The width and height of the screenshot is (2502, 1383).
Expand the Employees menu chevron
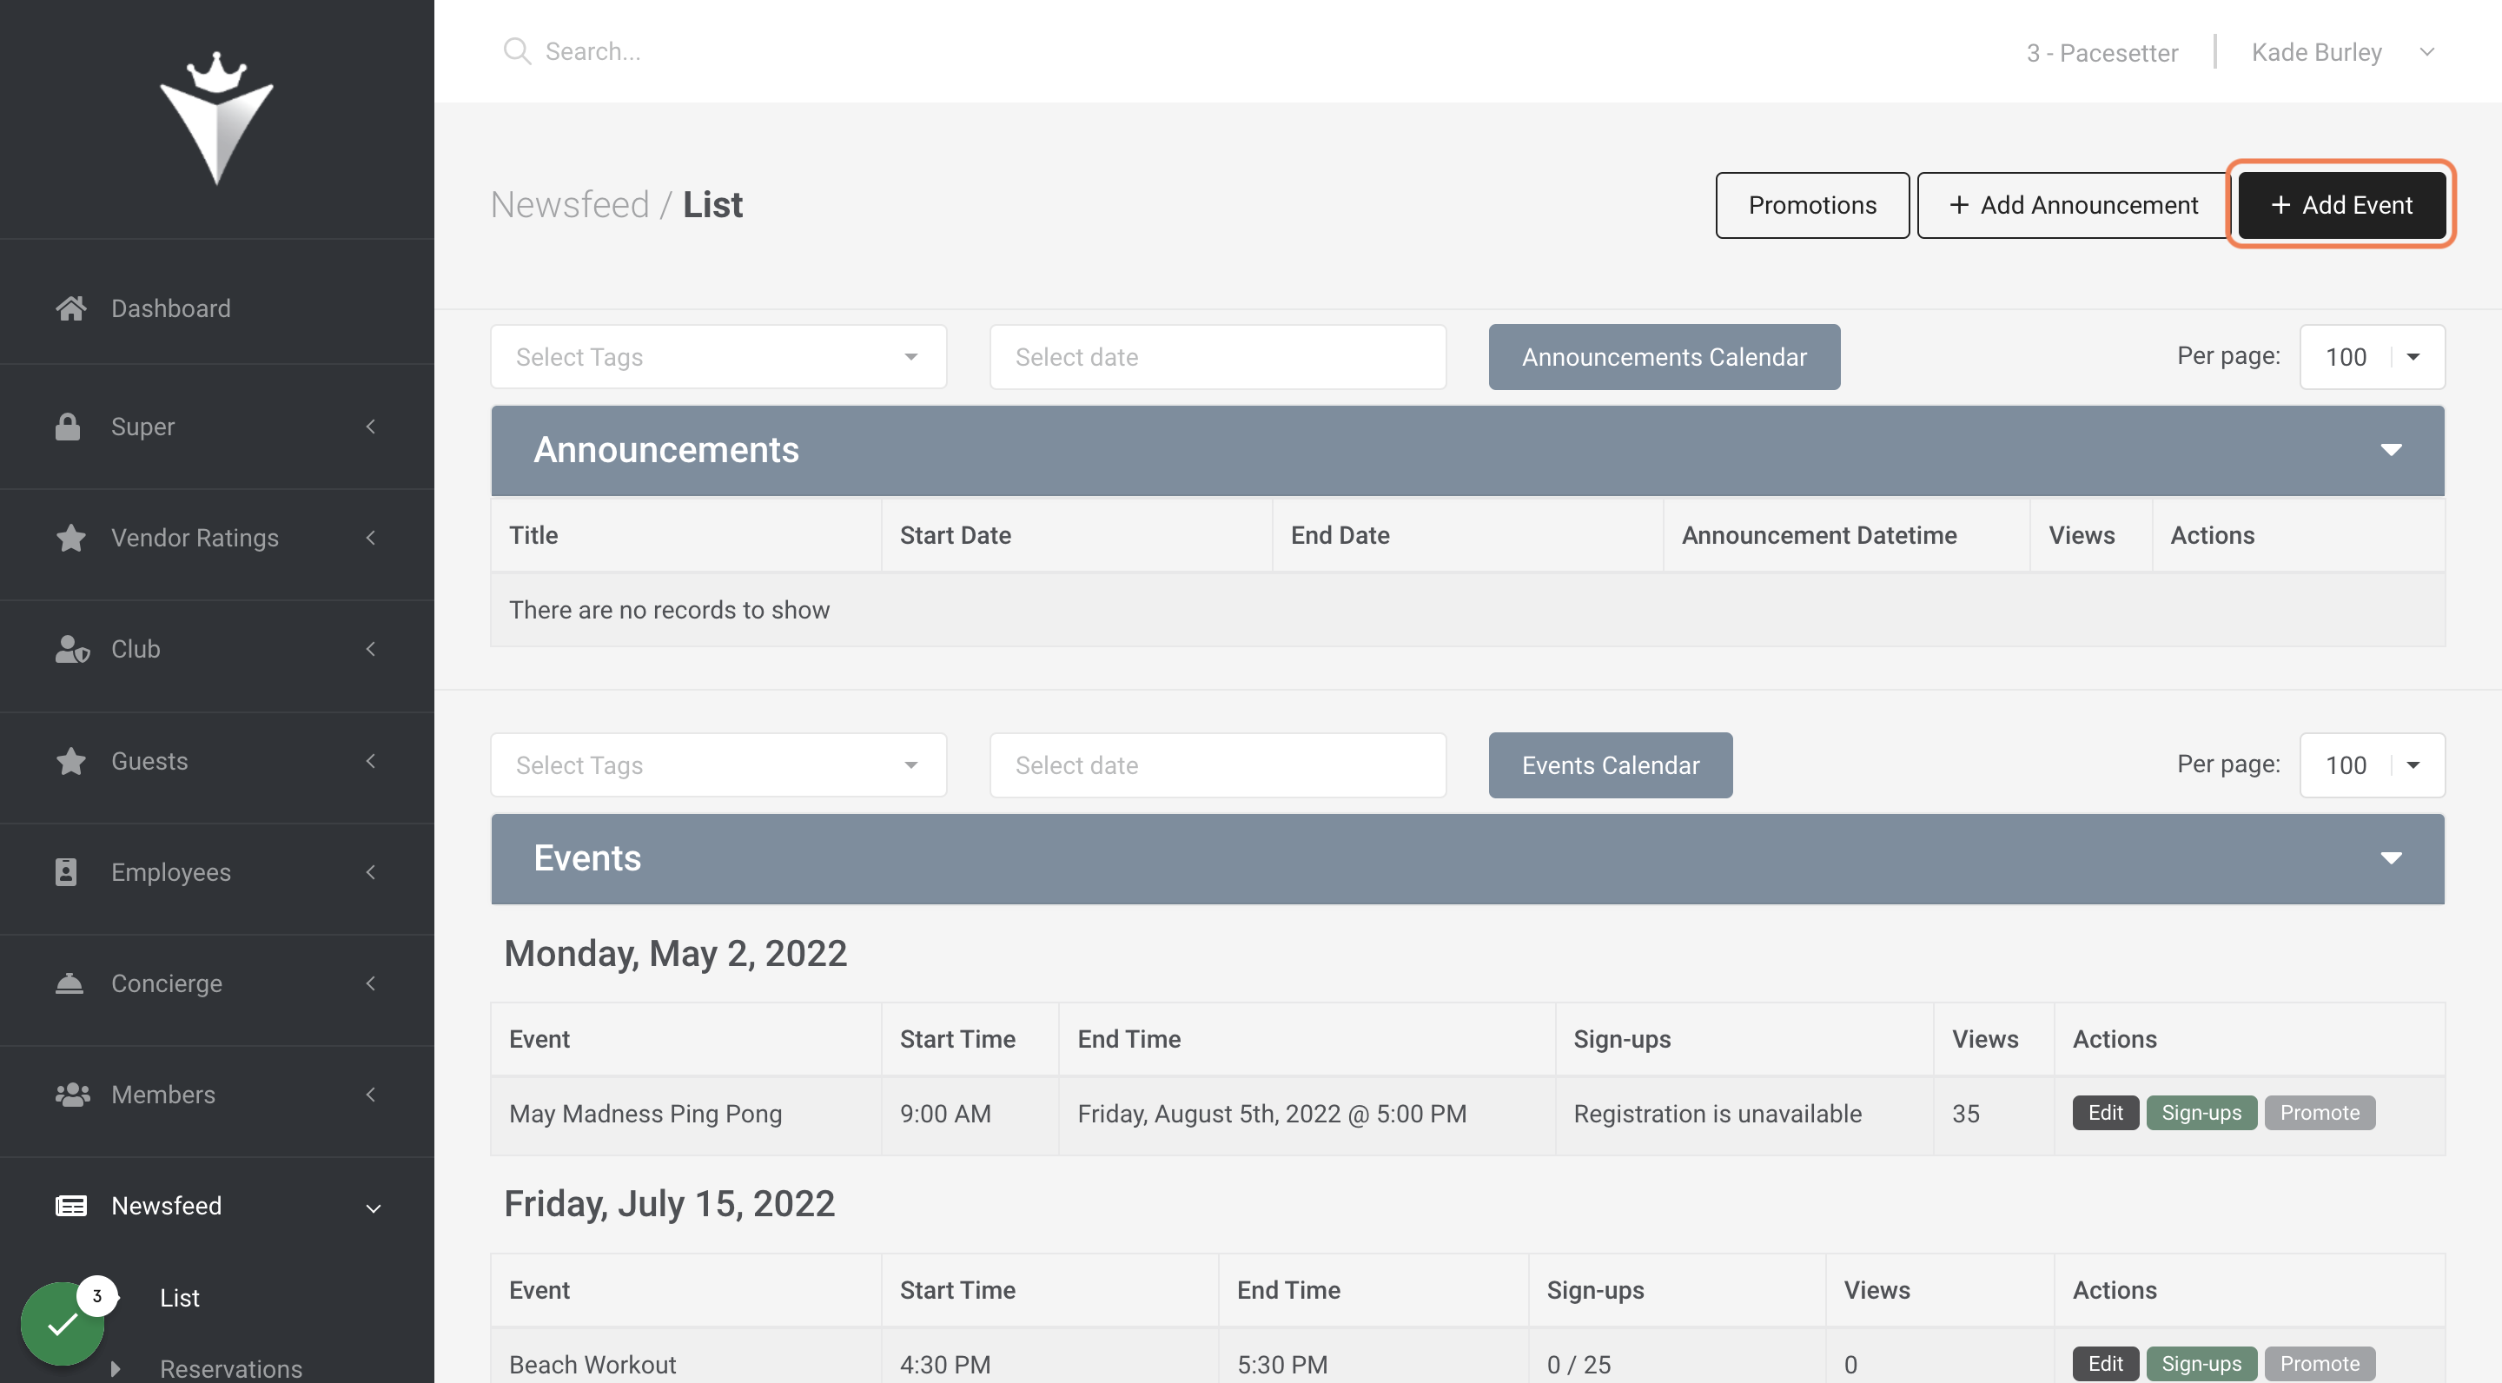click(371, 872)
